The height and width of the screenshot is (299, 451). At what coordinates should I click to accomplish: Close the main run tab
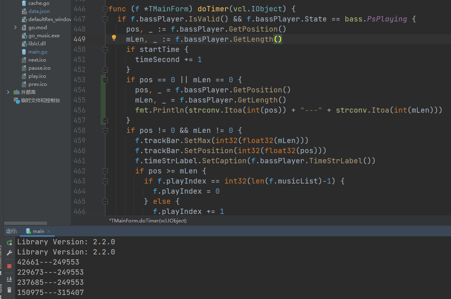pos(49,231)
